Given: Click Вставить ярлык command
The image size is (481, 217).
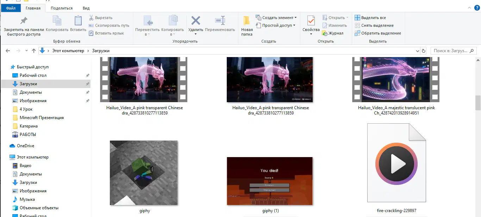Looking at the screenshot, I should [x=106, y=33].
